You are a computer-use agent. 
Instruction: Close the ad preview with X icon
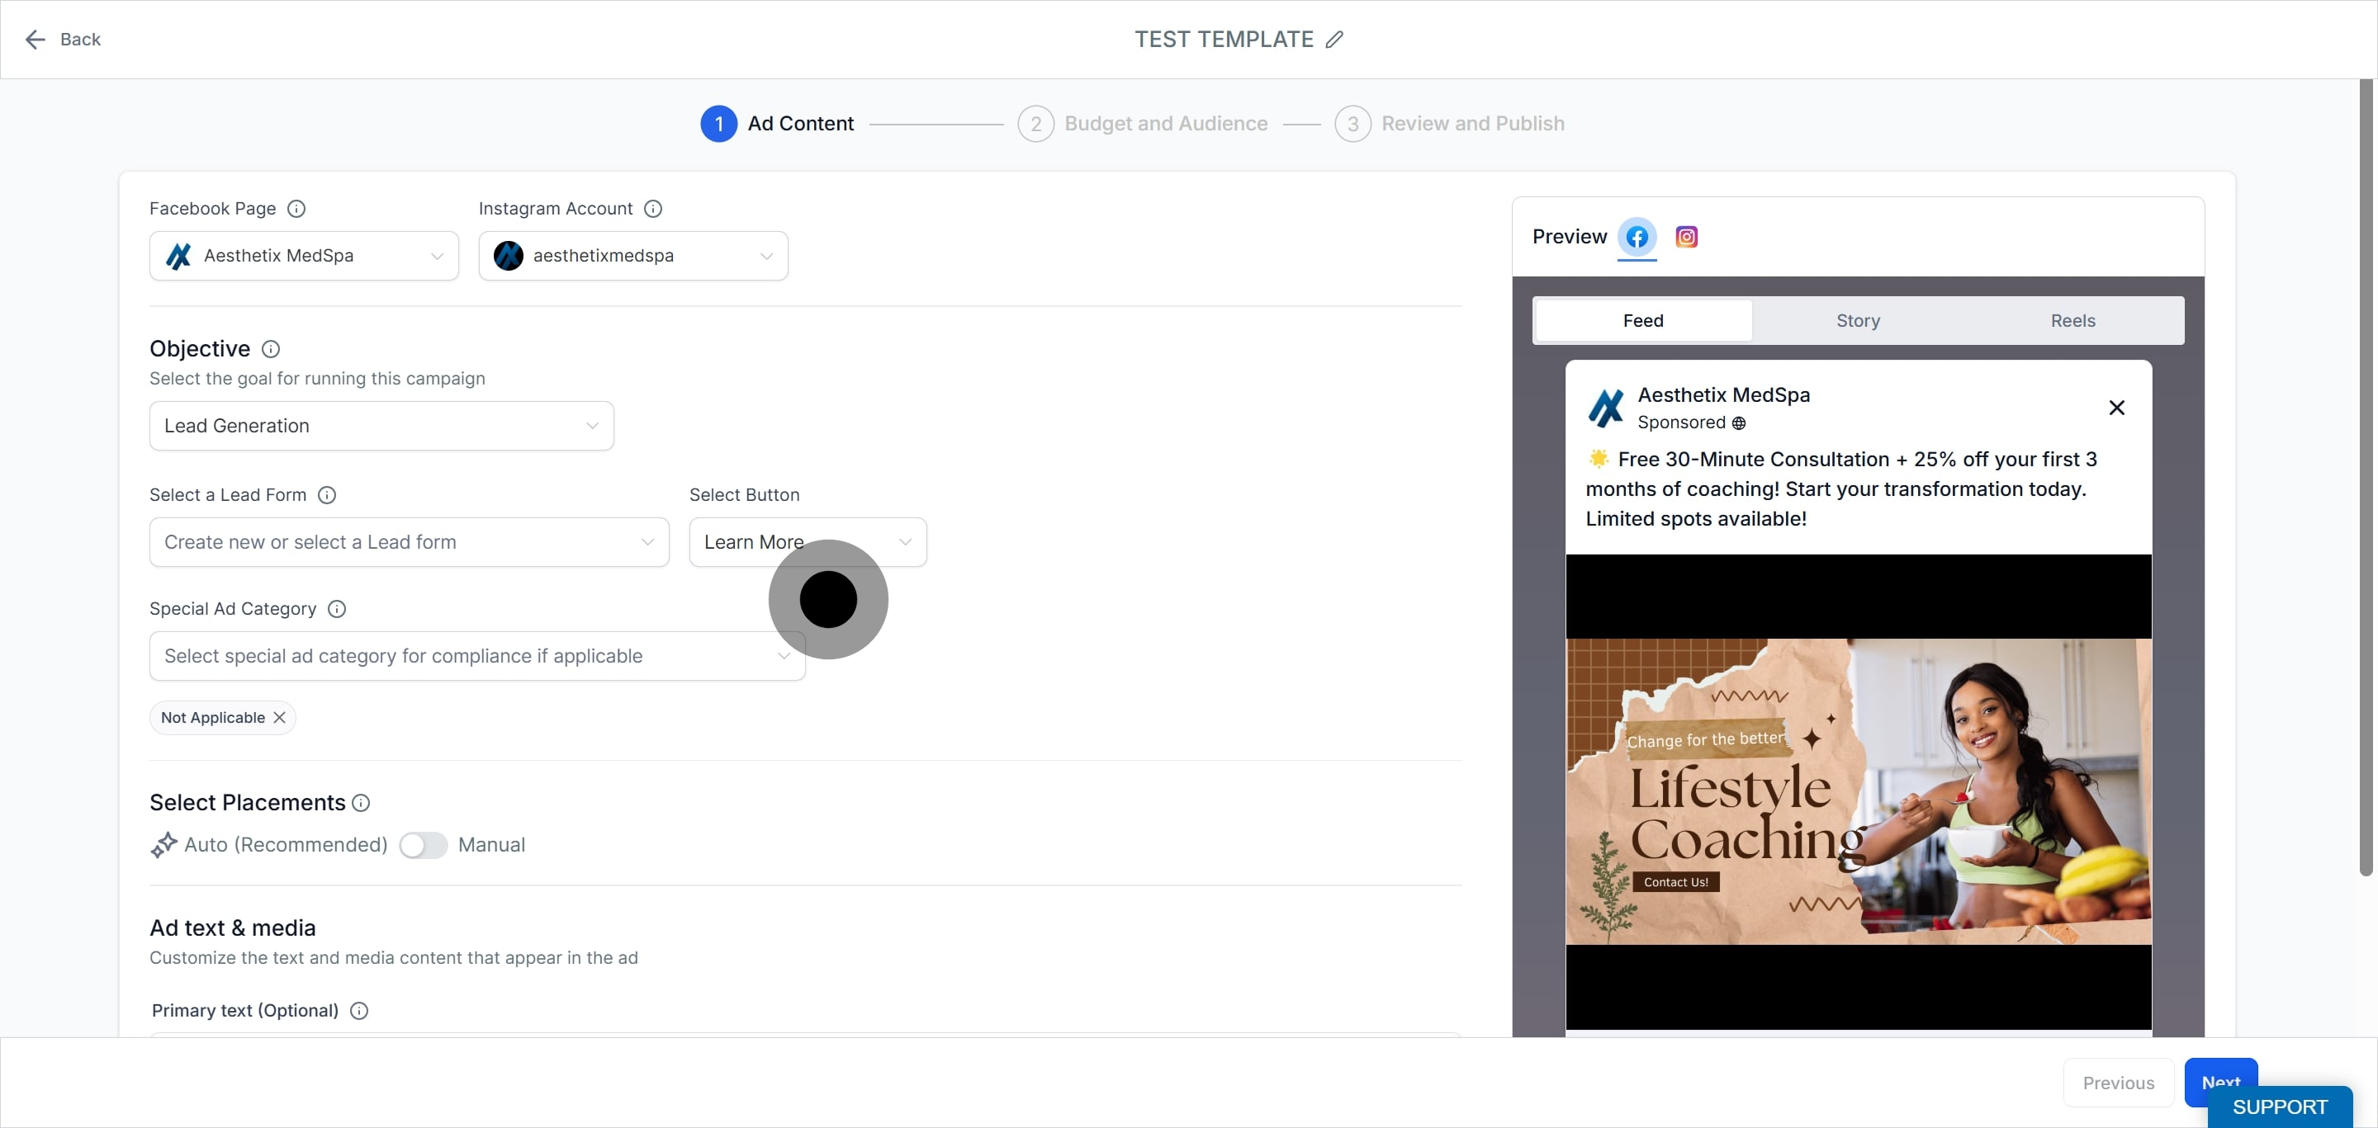tap(2117, 408)
